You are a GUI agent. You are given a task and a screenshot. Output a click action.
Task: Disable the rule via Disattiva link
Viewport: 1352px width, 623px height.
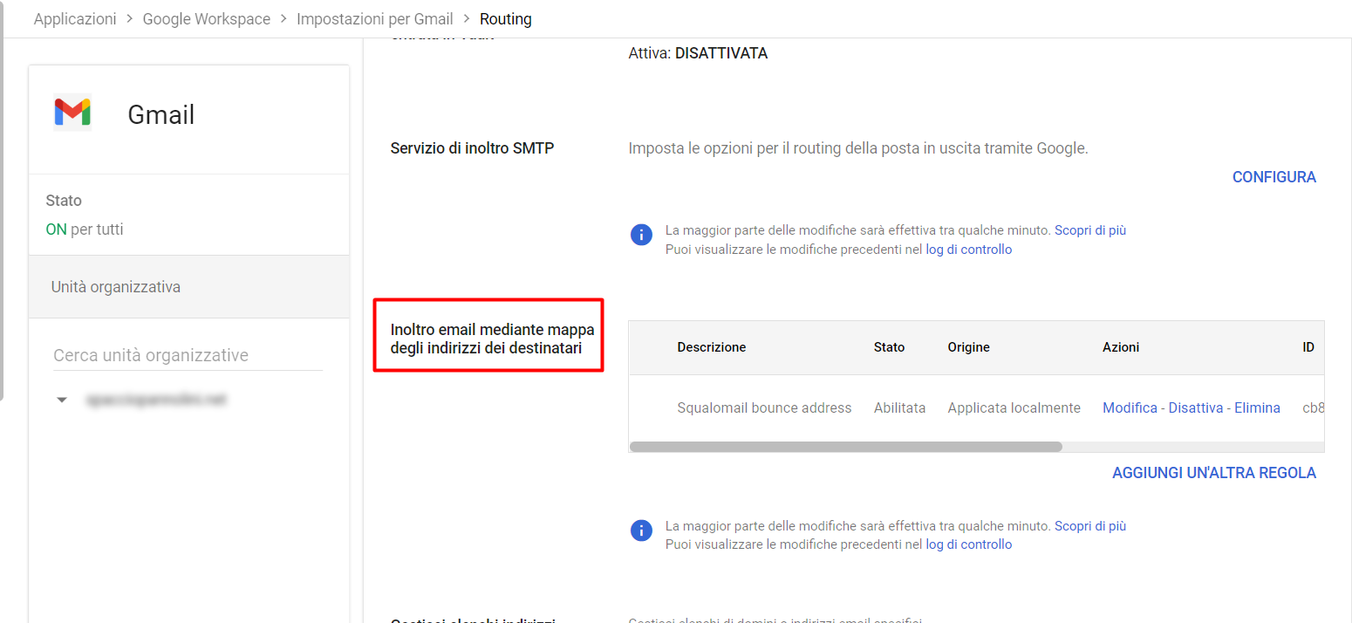[1195, 407]
